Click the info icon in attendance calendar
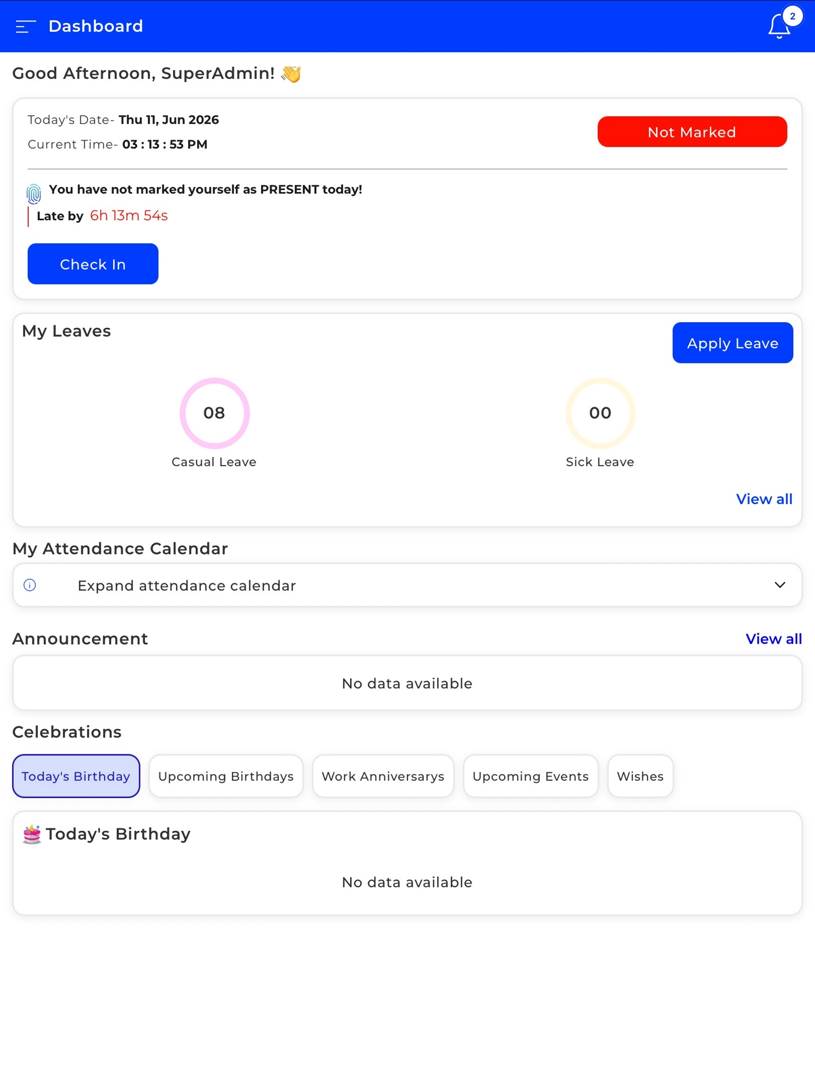This screenshot has width=815, height=1087. click(30, 585)
